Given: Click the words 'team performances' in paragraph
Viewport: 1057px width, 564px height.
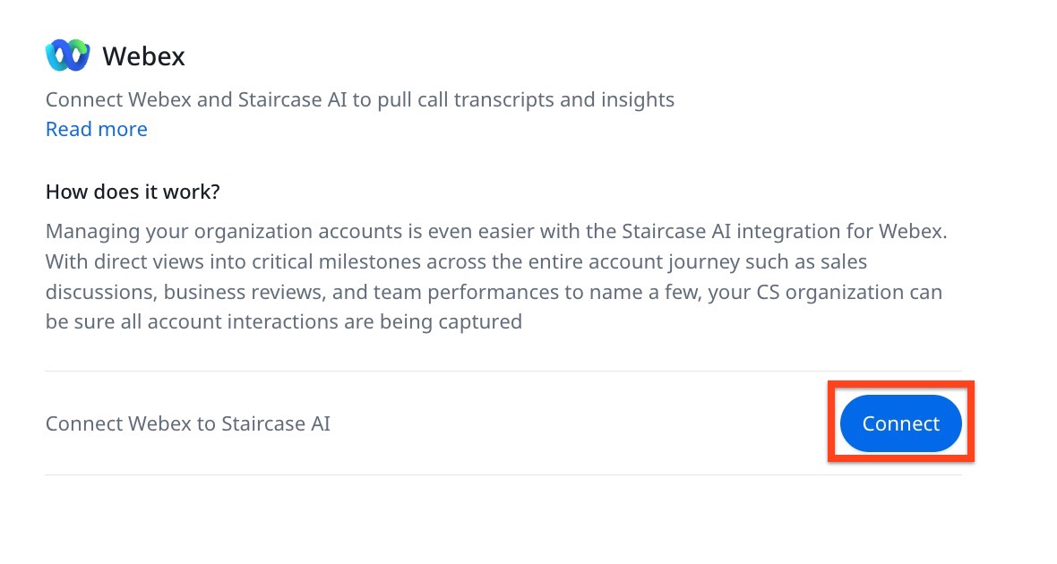Looking at the screenshot, I should tap(452, 292).
